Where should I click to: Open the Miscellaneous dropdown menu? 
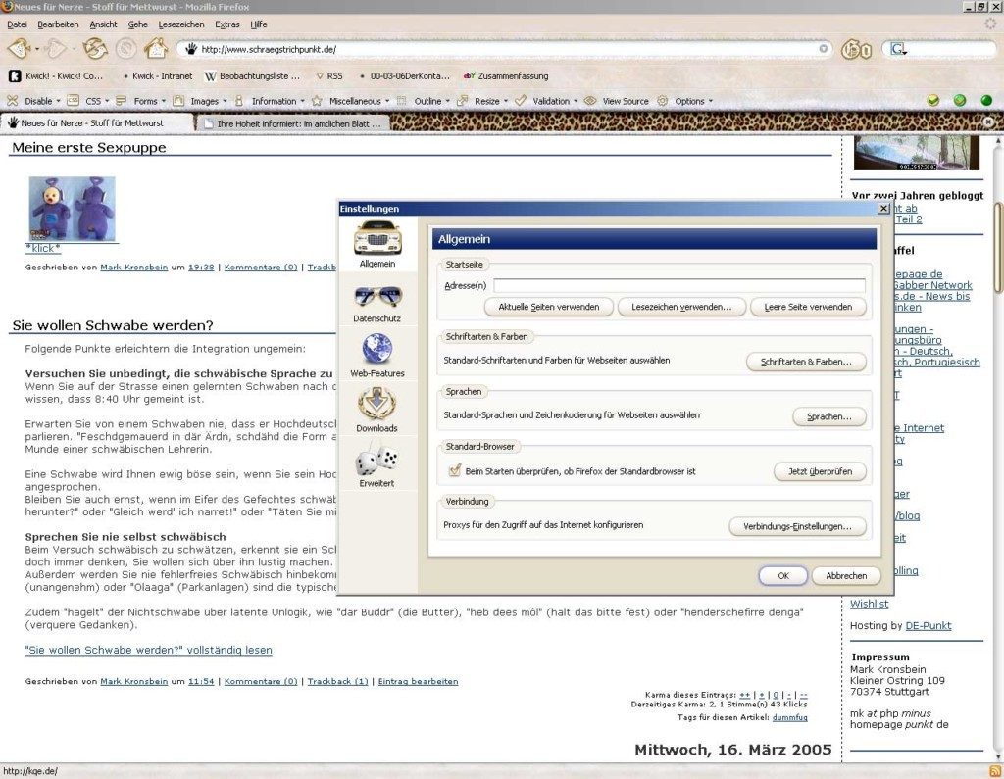[x=351, y=101]
